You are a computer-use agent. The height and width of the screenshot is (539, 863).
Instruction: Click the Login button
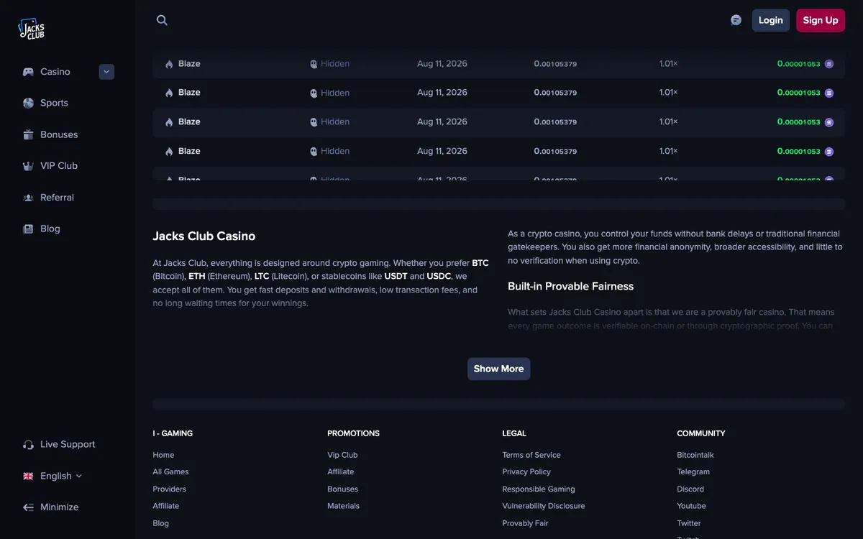point(770,20)
